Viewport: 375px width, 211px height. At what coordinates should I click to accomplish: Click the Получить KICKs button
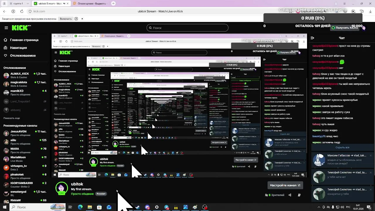point(345,28)
